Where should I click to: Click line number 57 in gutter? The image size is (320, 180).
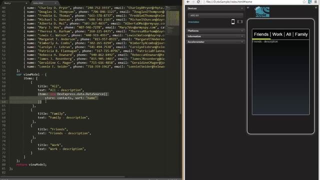pos(3,74)
